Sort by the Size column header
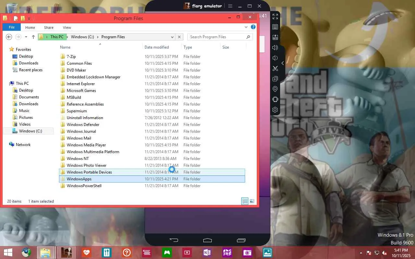415x259 pixels. [233, 47]
